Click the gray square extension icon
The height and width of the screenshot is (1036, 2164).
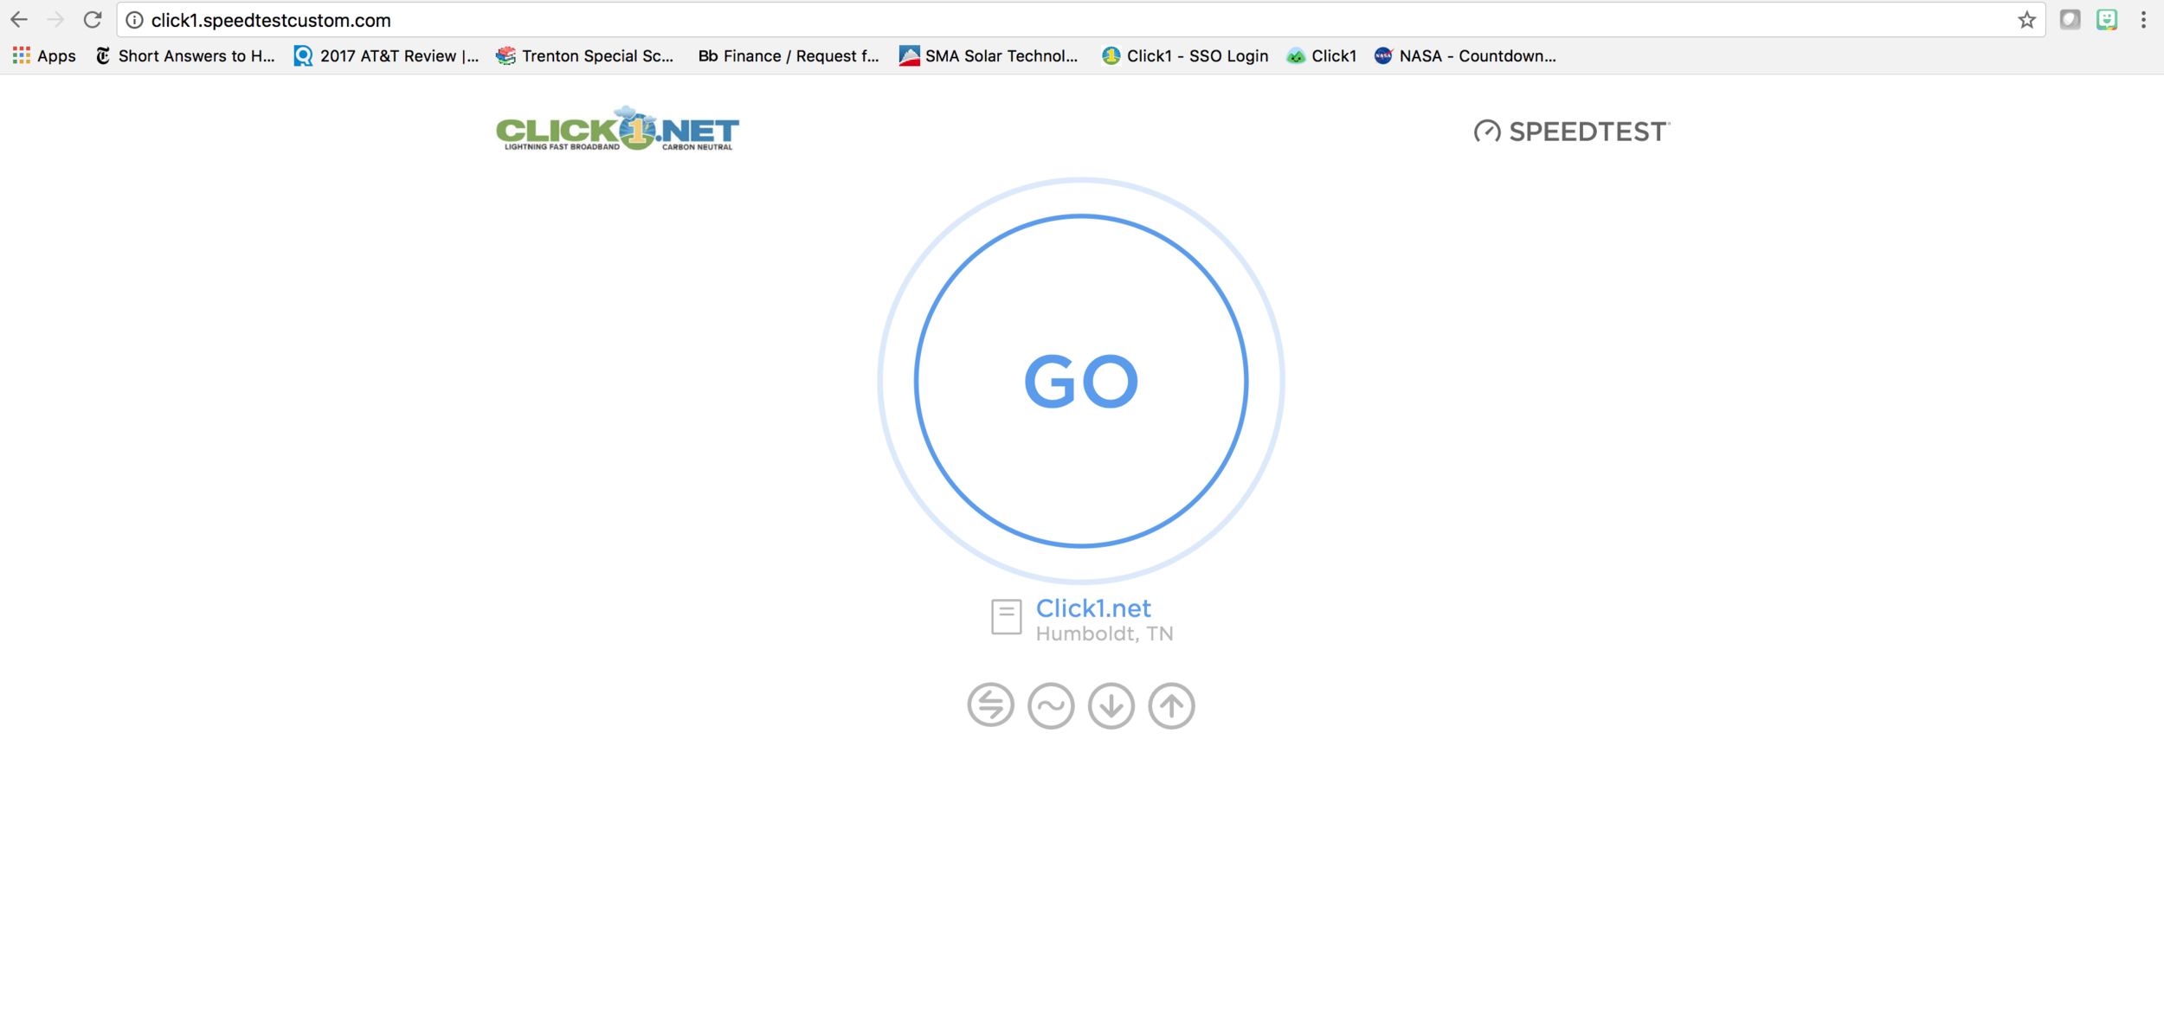2070,20
